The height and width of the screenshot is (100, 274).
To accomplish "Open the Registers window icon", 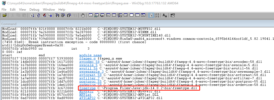I will pos(108,15).
